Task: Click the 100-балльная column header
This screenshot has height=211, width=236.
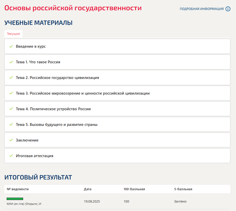Action: click(134, 189)
